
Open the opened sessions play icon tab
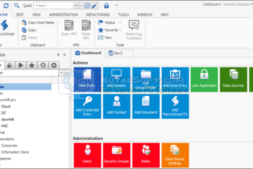21,65
